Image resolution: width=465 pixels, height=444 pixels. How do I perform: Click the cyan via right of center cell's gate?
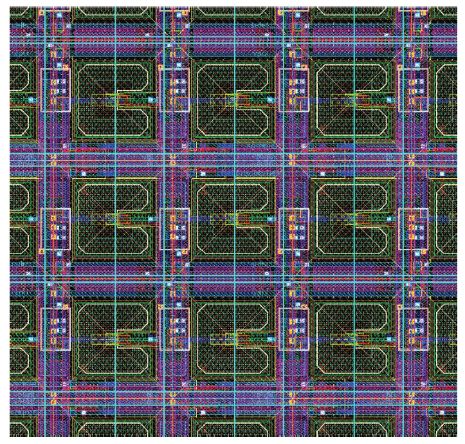(x=270, y=220)
